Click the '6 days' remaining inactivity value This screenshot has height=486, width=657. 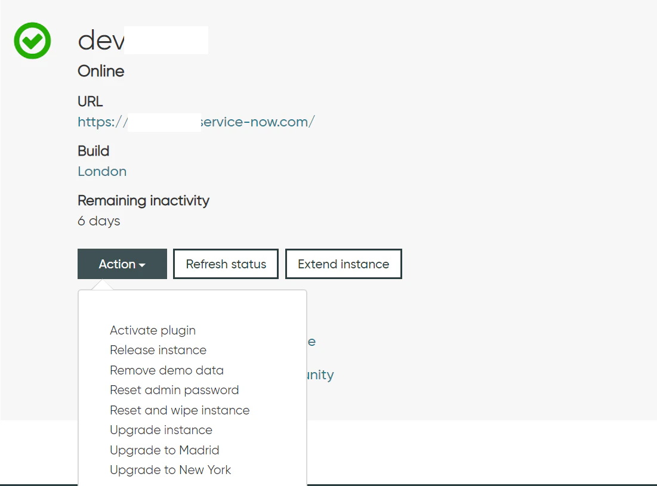click(99, 221)
